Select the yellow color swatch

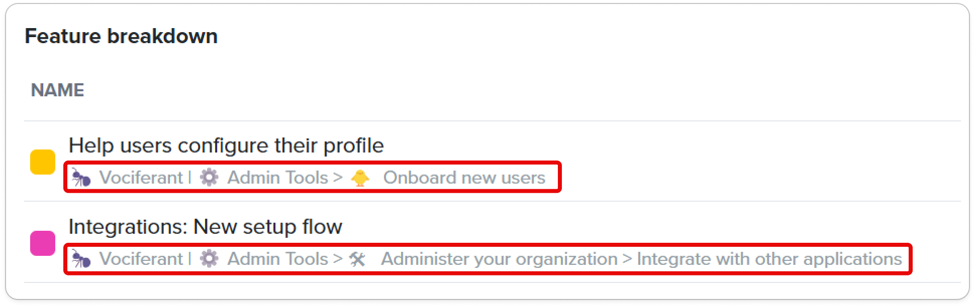43,162
